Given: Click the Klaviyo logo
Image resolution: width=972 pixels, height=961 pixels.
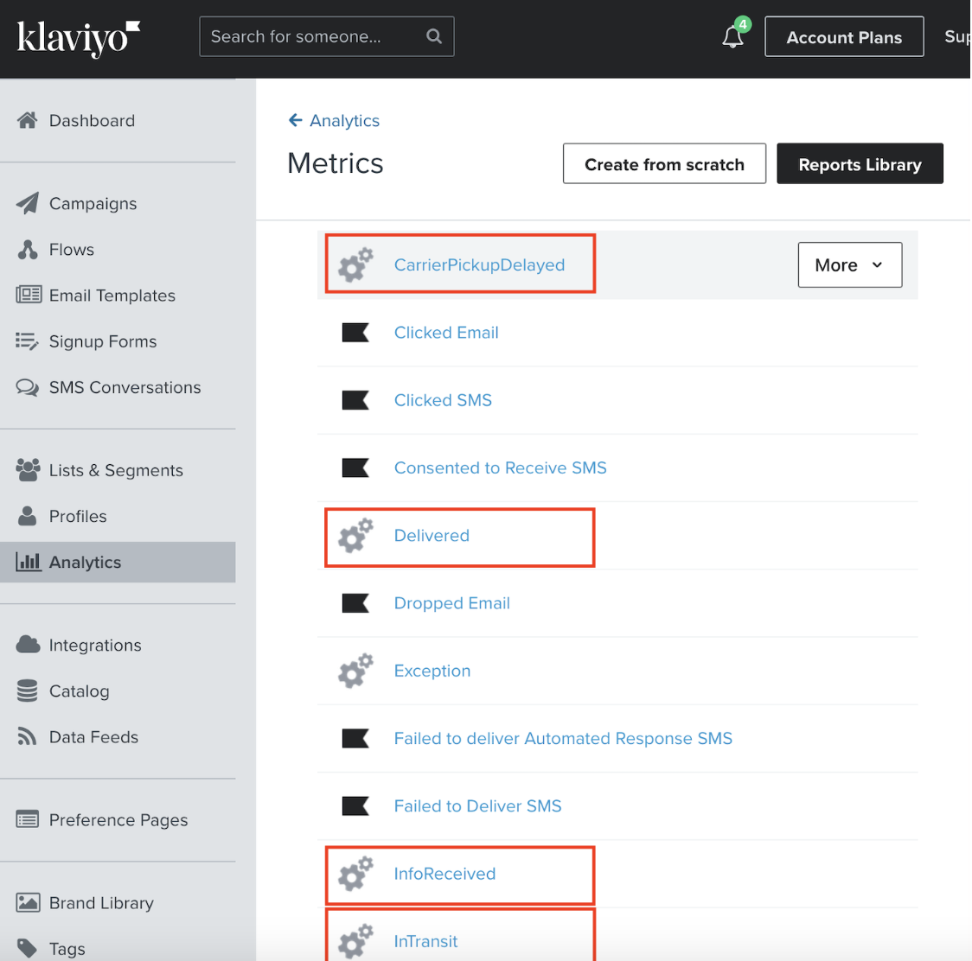Looking at the screenshot, I should click(78, 38).
